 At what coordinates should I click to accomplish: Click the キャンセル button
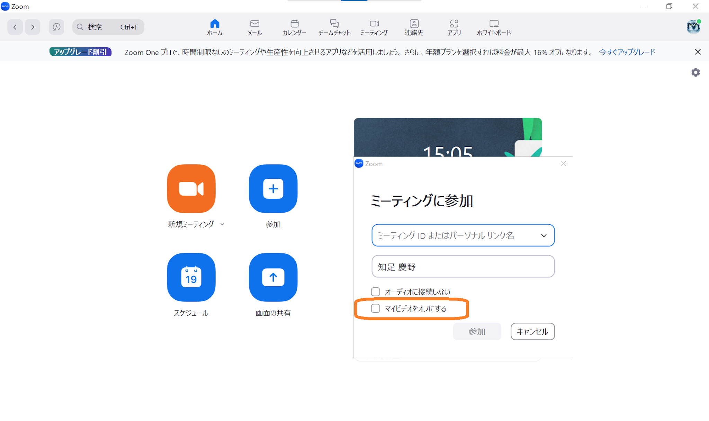532,331
